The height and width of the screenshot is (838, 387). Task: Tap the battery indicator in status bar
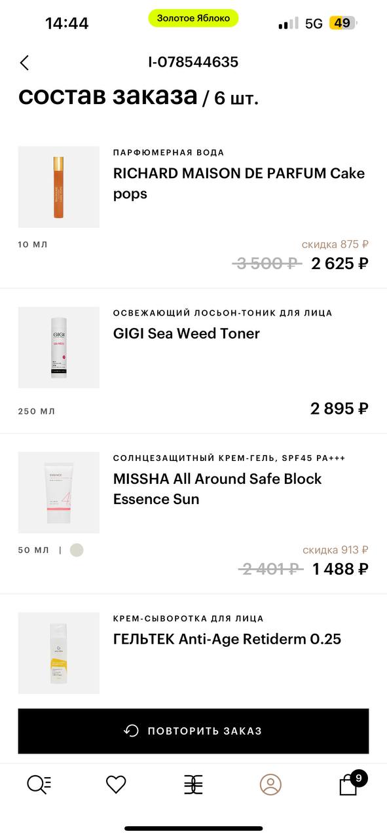[343, 23]
